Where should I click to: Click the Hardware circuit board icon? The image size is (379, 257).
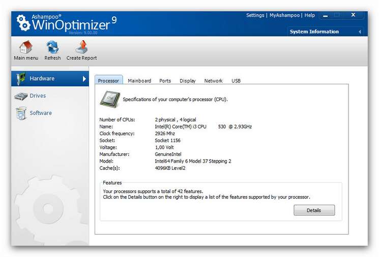20,79
